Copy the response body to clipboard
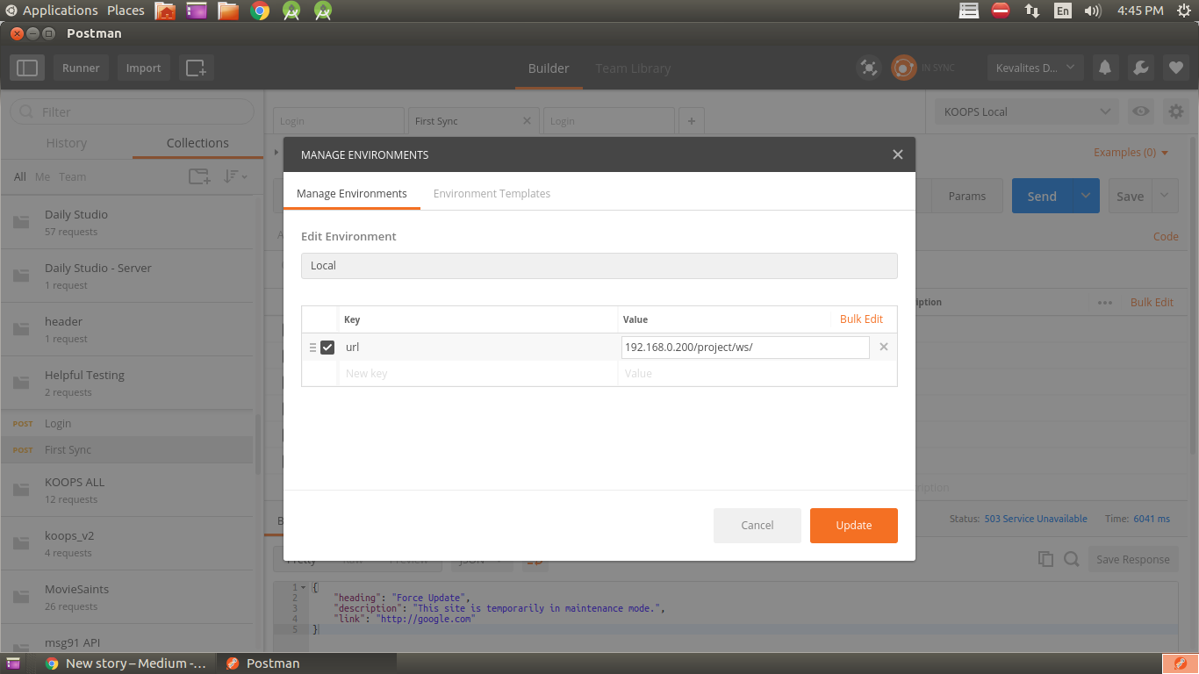 pyautogui.click(x=1045, y=559)
